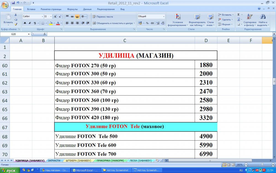Save workbook via quick access icon
Screen dimensions: 276x173
point(13,3)
